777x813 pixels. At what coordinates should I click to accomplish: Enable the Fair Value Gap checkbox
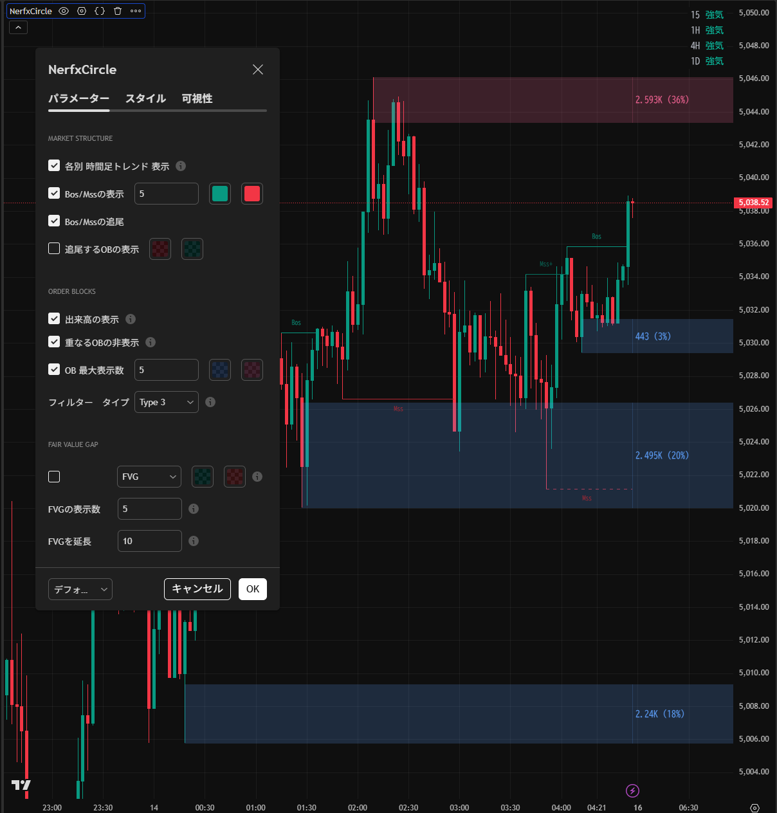[54, 477]
